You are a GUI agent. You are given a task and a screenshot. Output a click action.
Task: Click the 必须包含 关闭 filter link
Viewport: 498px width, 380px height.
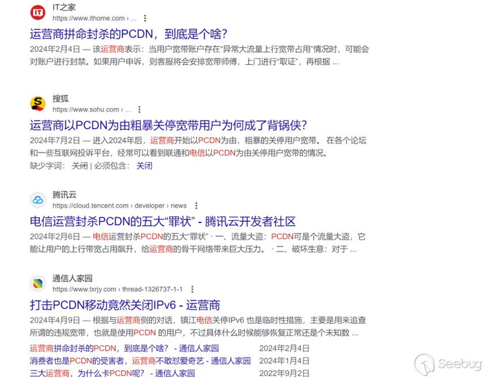pos(144,166)
